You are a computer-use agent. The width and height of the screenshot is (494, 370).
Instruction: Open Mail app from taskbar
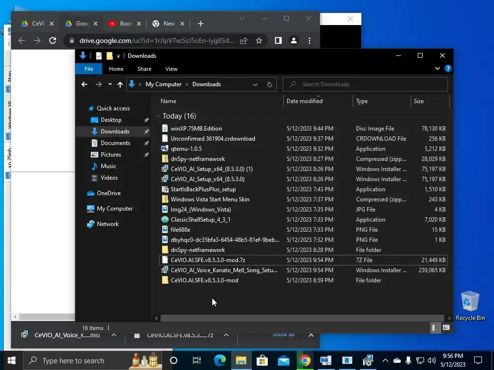(x=284, y=360)
